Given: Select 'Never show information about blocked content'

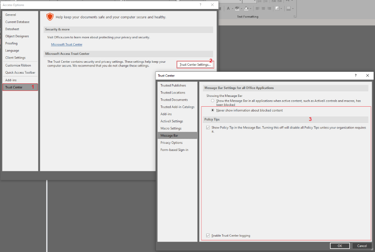Looking at the screenshot, I should click(x=213, y=110).
